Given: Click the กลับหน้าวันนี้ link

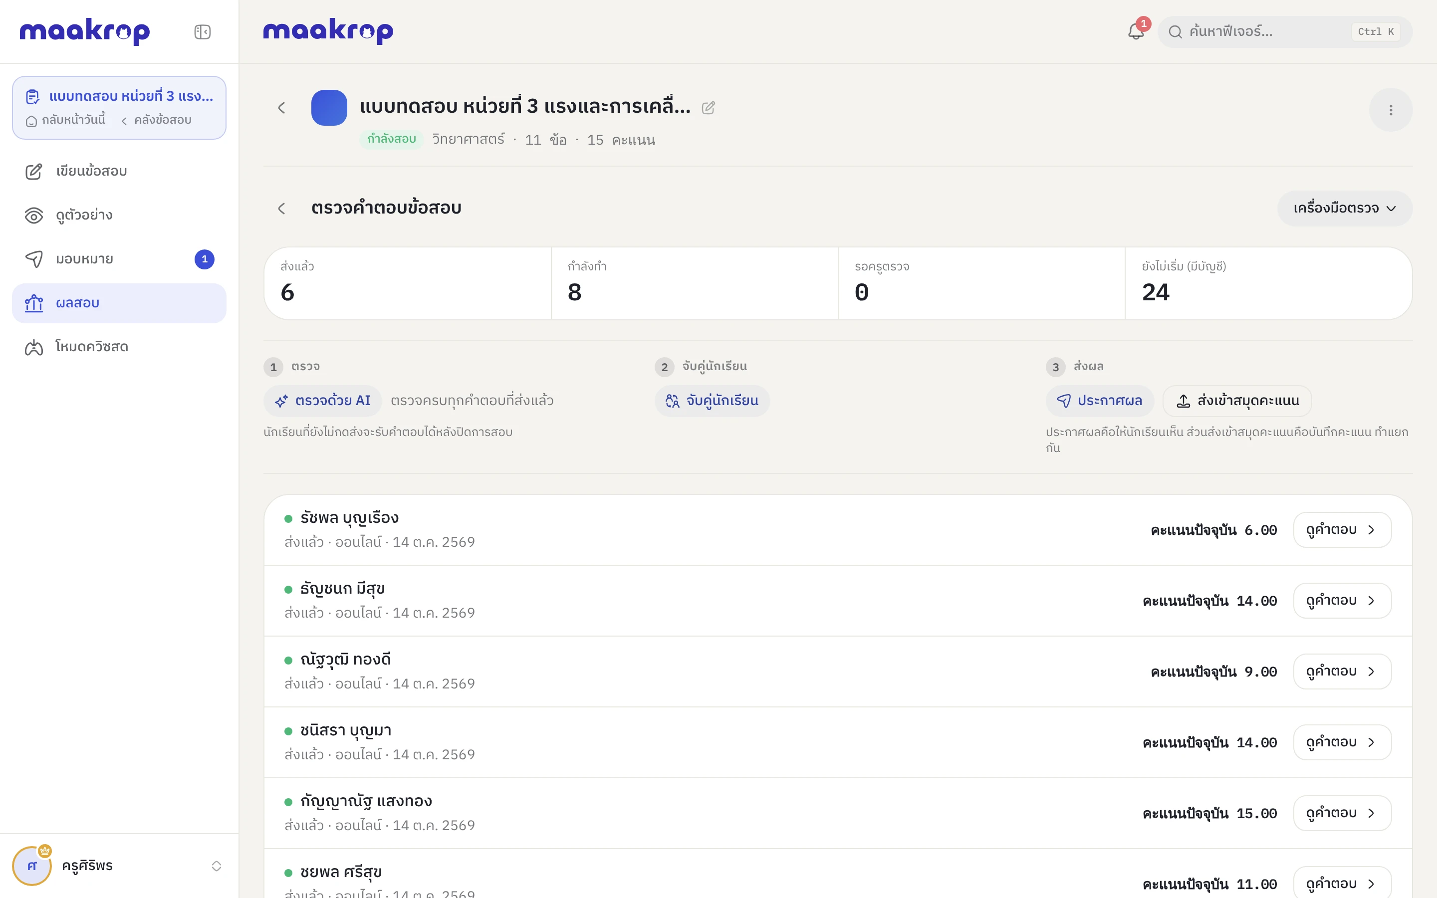Looking at the screenshot, I should coord(66,120).
